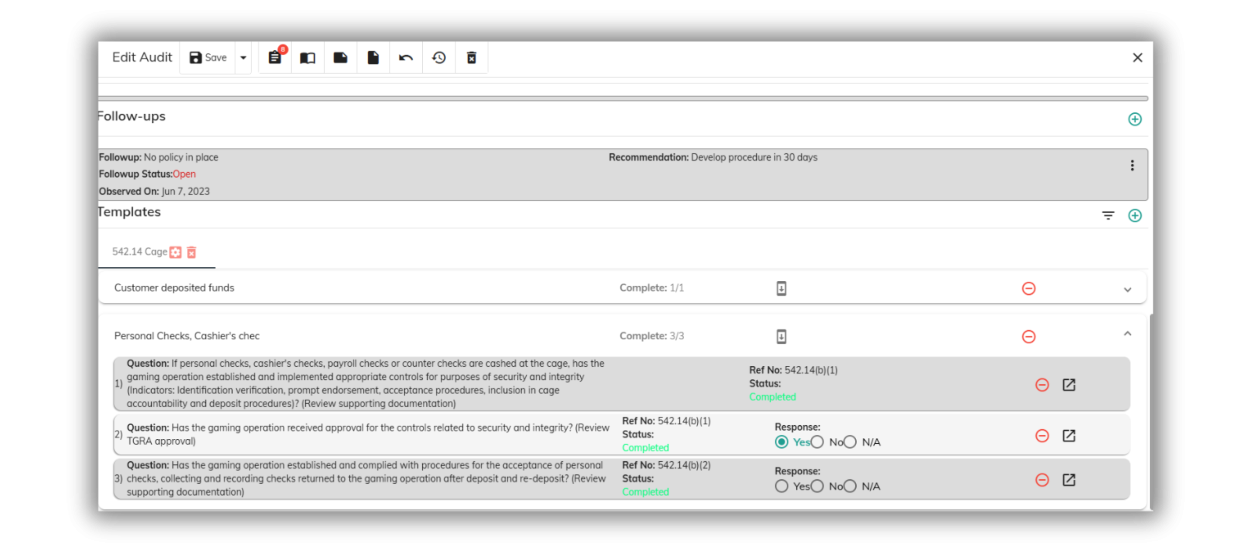
Task: Click the clipboard icon with red badge
Action: [275, 58]
